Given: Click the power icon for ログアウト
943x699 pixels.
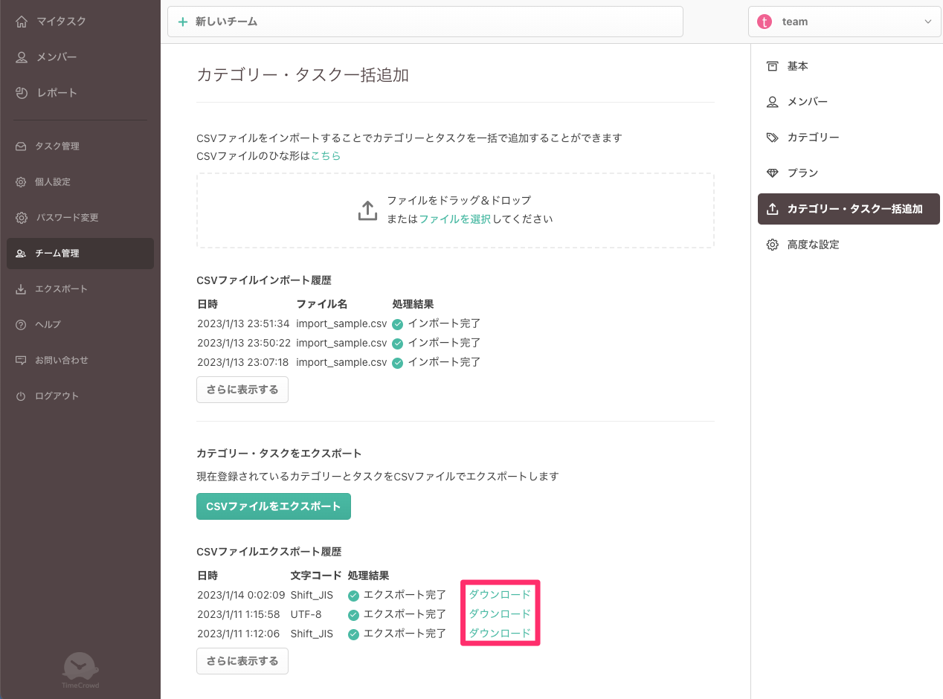Looking at the screenshot, I should click(21, 396).
